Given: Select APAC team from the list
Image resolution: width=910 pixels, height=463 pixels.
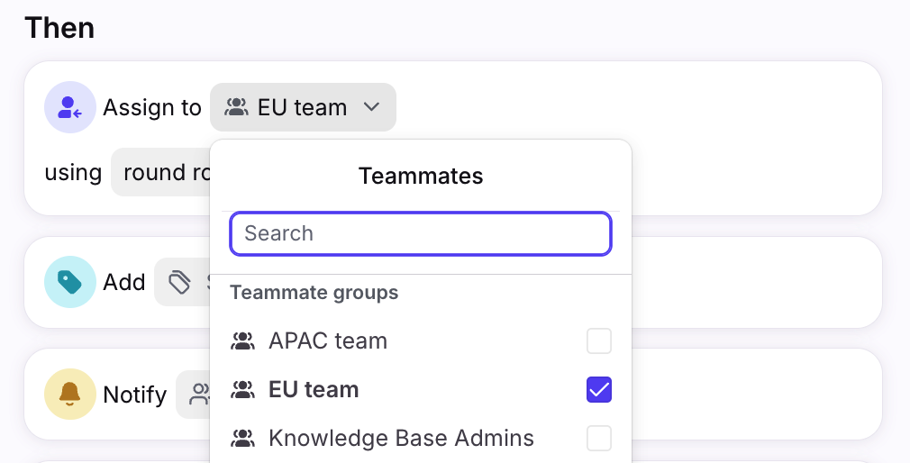Looking at the screenshot, I should pos(328,341).
